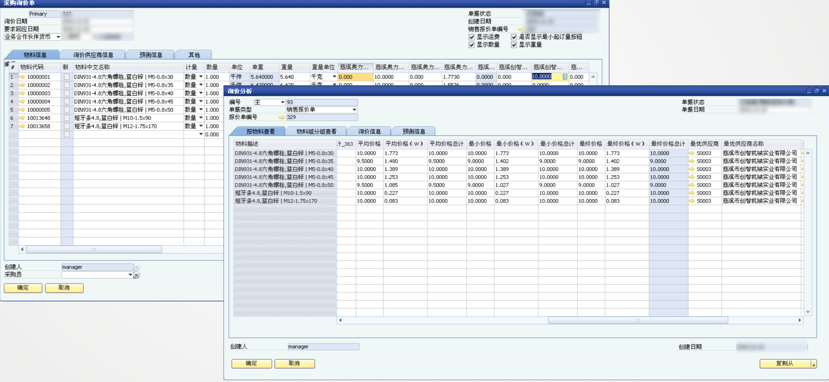Open 复制从 button dropdown arrow

814,364
